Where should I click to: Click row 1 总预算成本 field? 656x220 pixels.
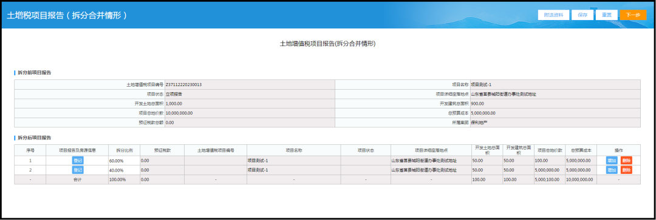581,161
